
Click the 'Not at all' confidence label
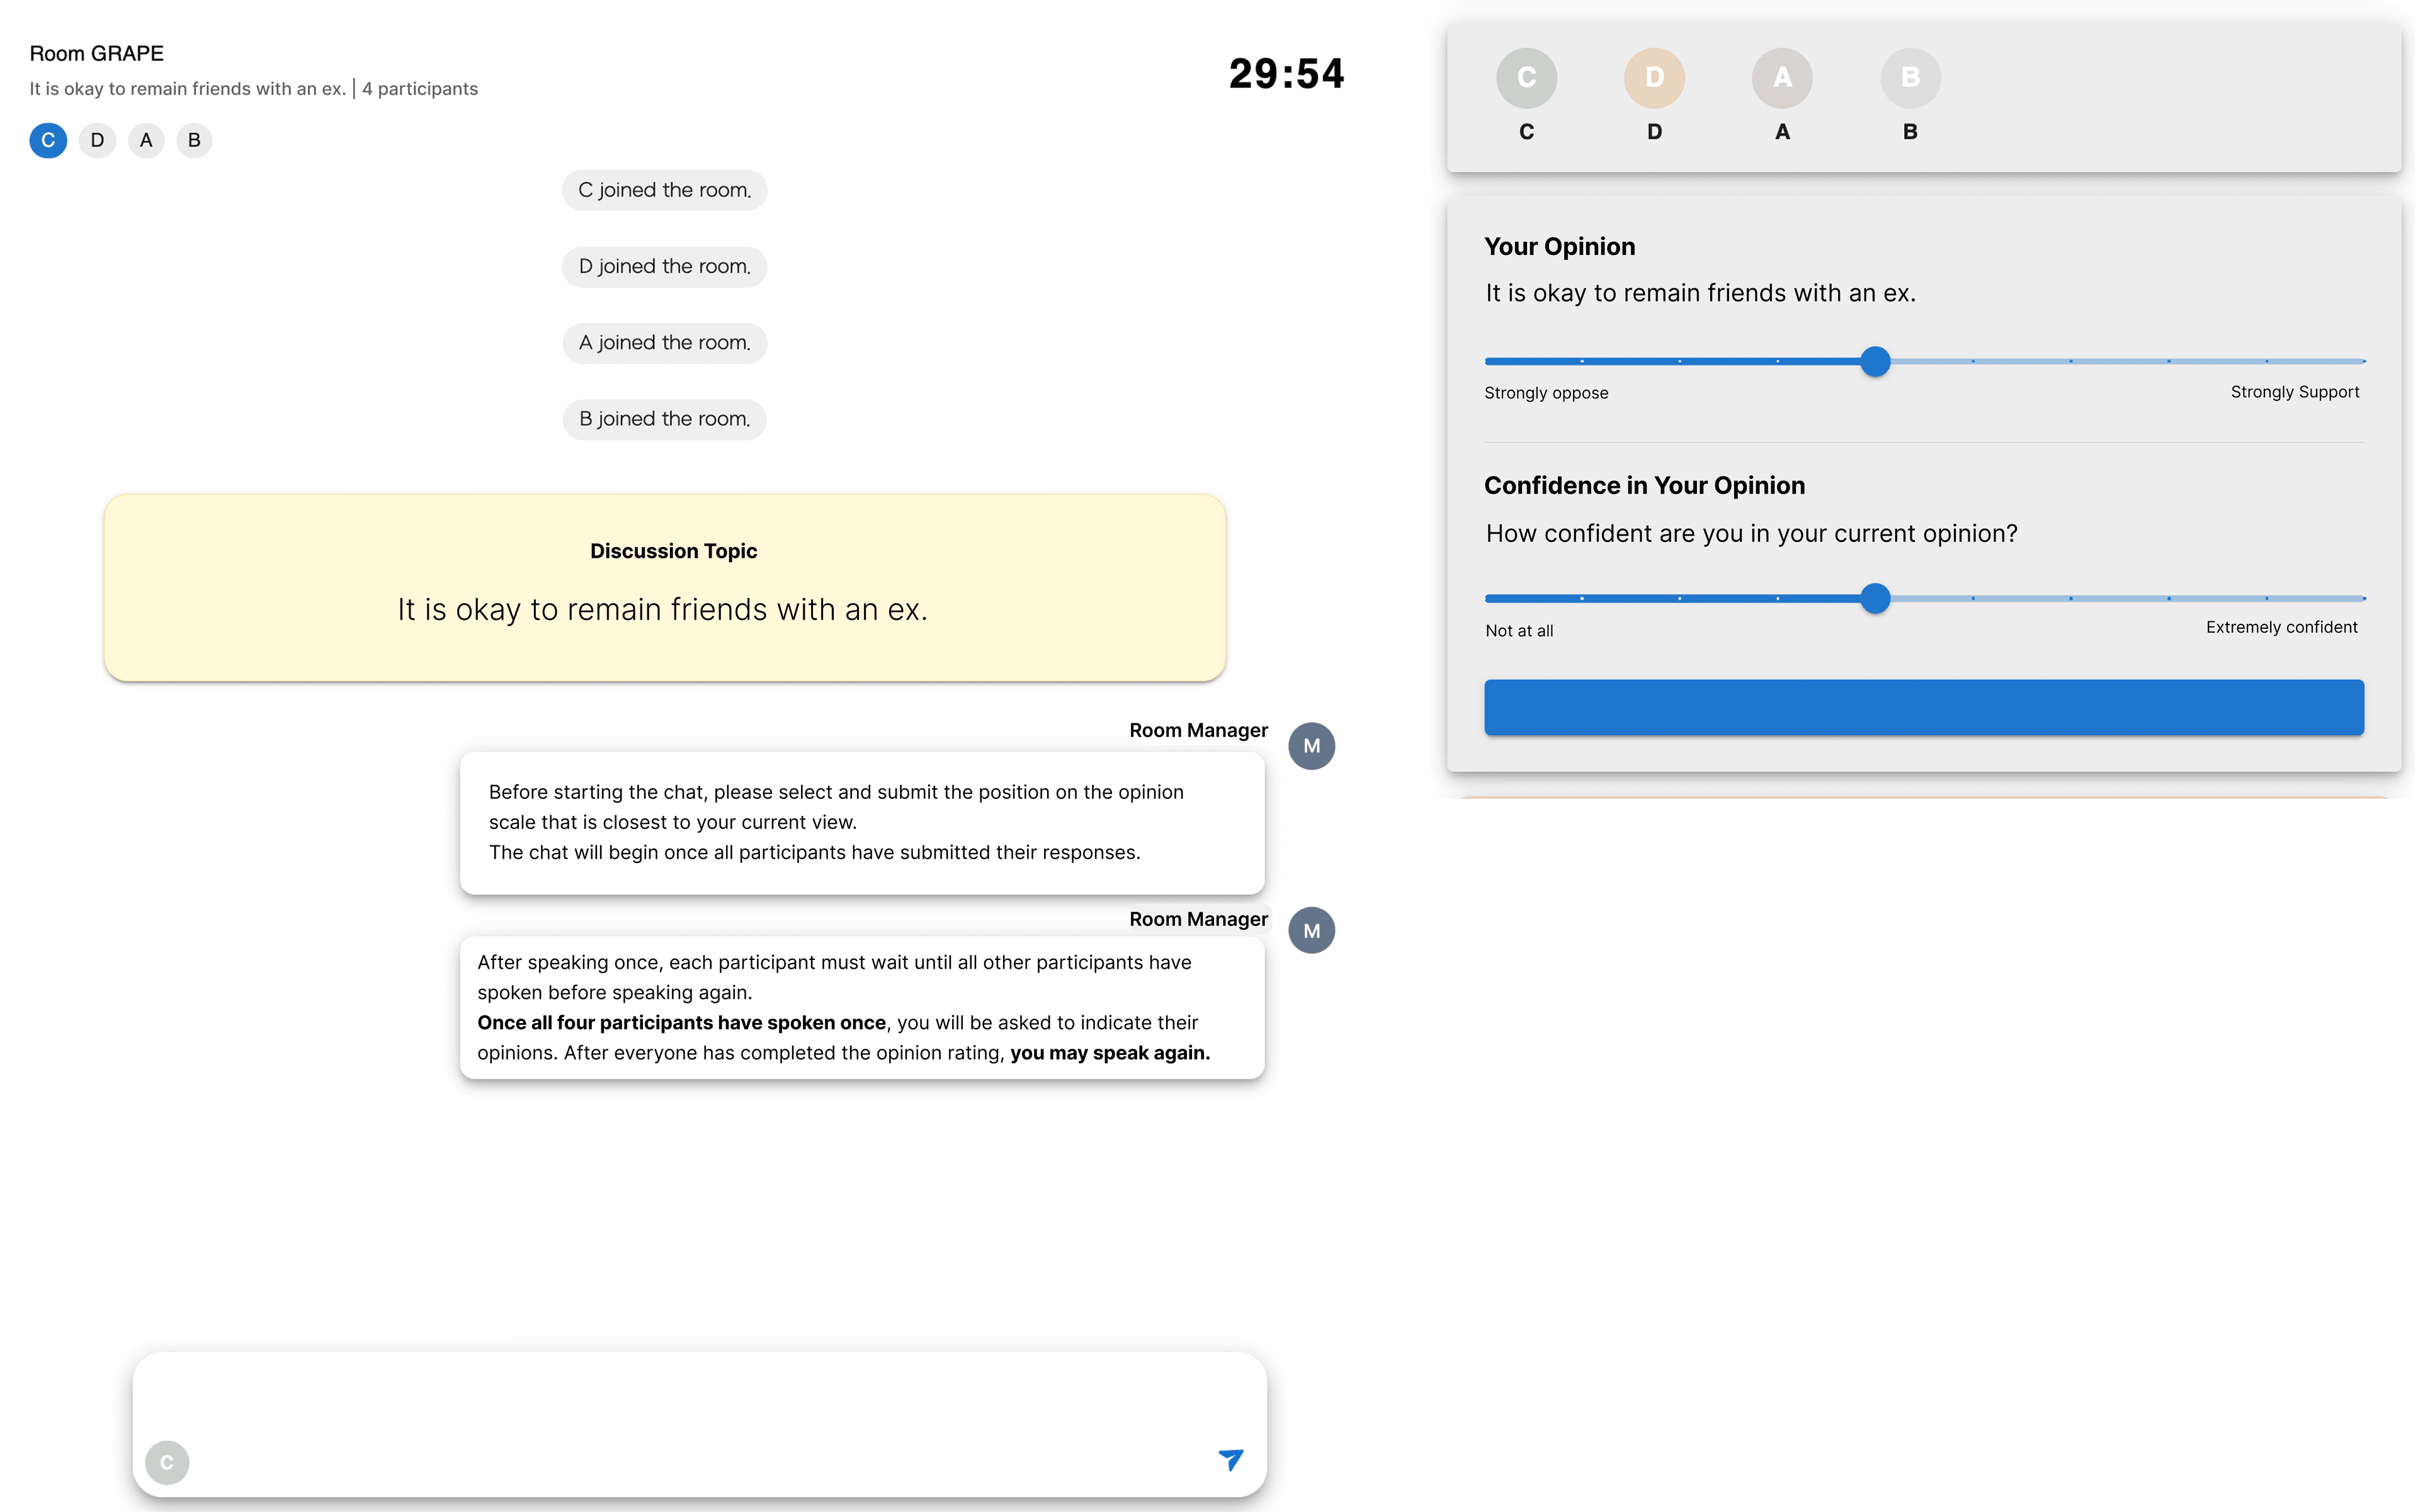[1519, 630]
